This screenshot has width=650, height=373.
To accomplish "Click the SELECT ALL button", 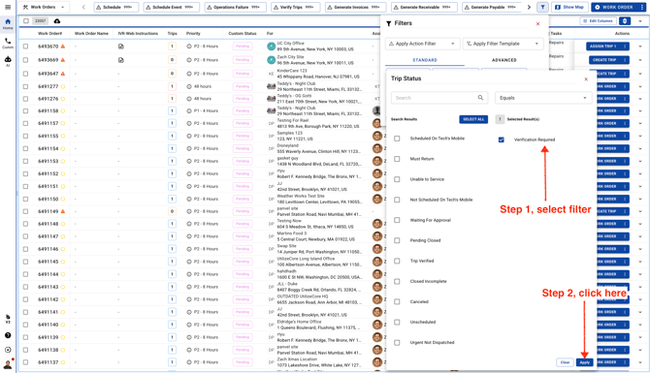I will coord(473,119).
